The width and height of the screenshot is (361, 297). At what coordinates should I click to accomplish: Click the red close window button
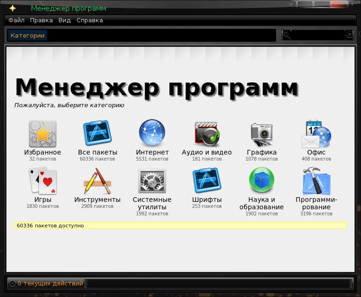point(339,4)
